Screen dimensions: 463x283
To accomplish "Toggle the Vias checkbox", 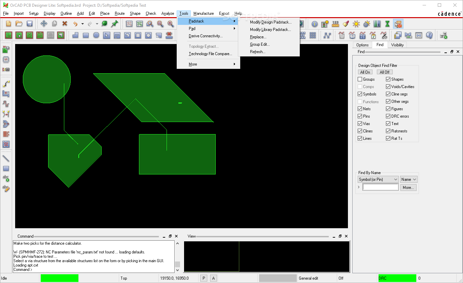I will tap(360, 124).
